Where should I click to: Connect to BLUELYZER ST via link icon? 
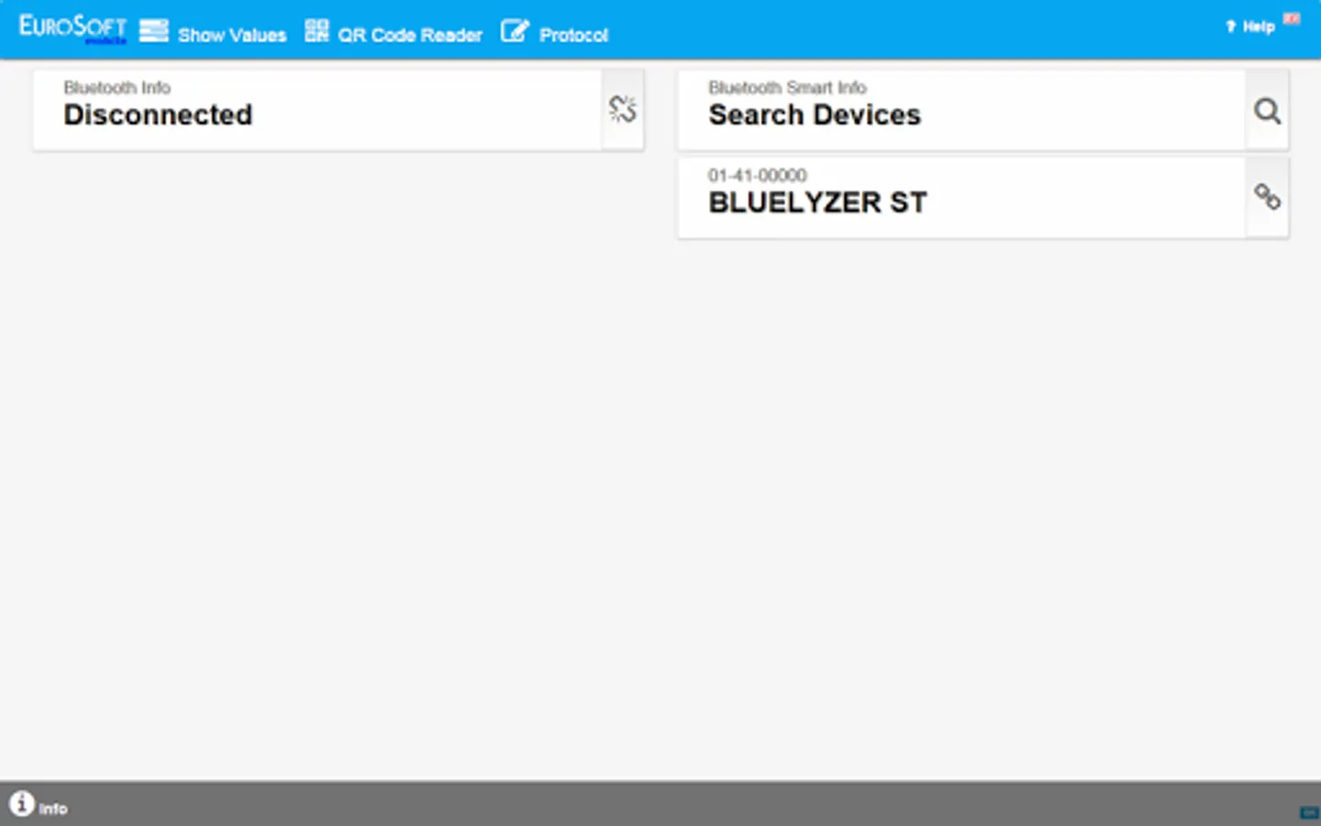pos(1267,196)
